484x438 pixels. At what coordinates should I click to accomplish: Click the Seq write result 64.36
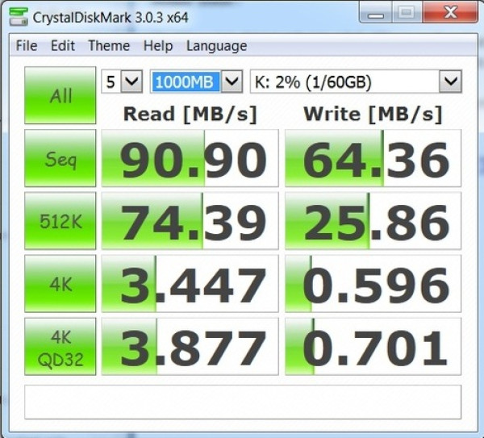[373, 158]
